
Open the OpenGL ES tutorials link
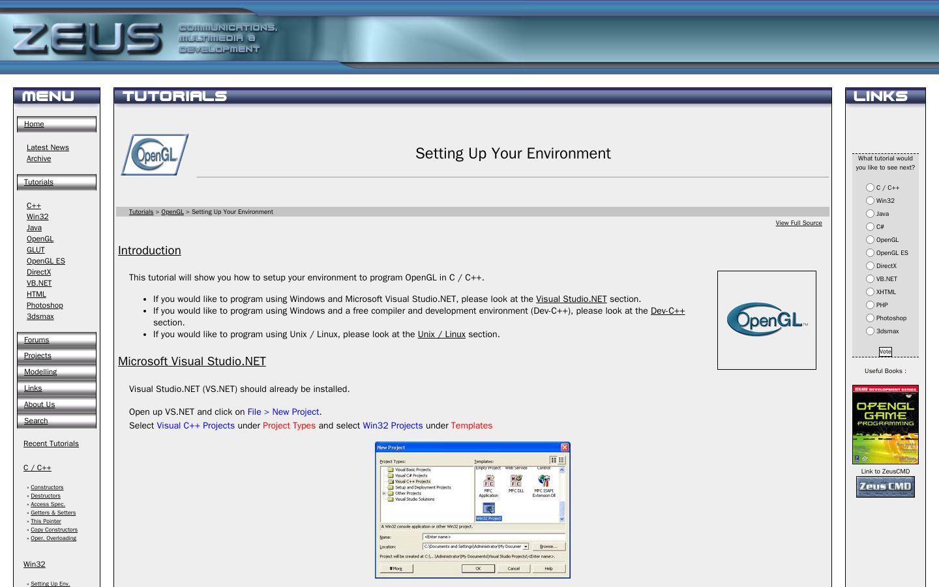[46, 261]
